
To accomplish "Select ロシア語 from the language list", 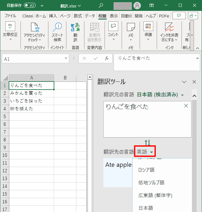I will [x=146, y=170].
